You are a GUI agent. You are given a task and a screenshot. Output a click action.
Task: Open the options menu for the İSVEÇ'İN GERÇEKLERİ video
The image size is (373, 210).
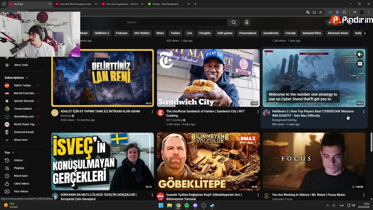152,195
